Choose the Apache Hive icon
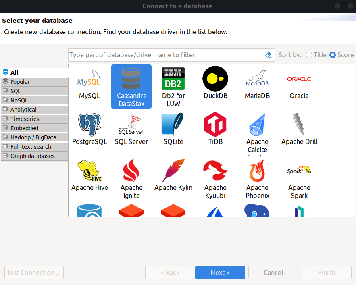Screen dimensions: 356x285 (x=89, y=171)
